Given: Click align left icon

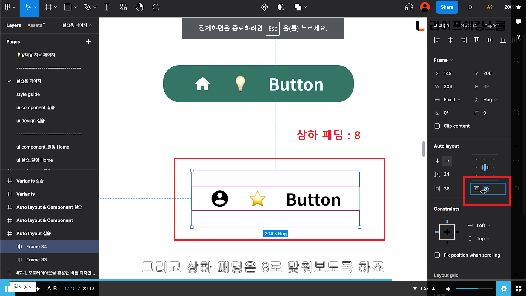Looking at the screenshot, I should [x=437, y=40].
